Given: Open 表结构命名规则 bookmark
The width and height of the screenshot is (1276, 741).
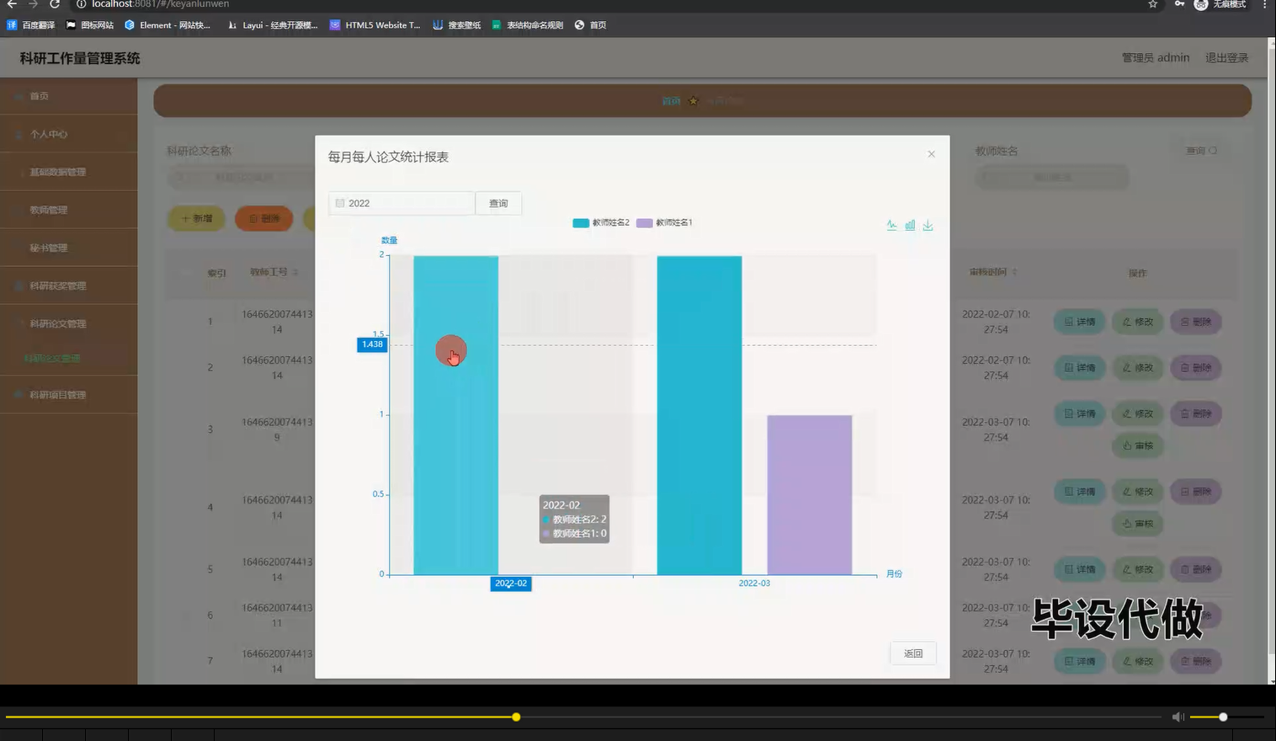Looking at the screenshot, I should (528, 25).
